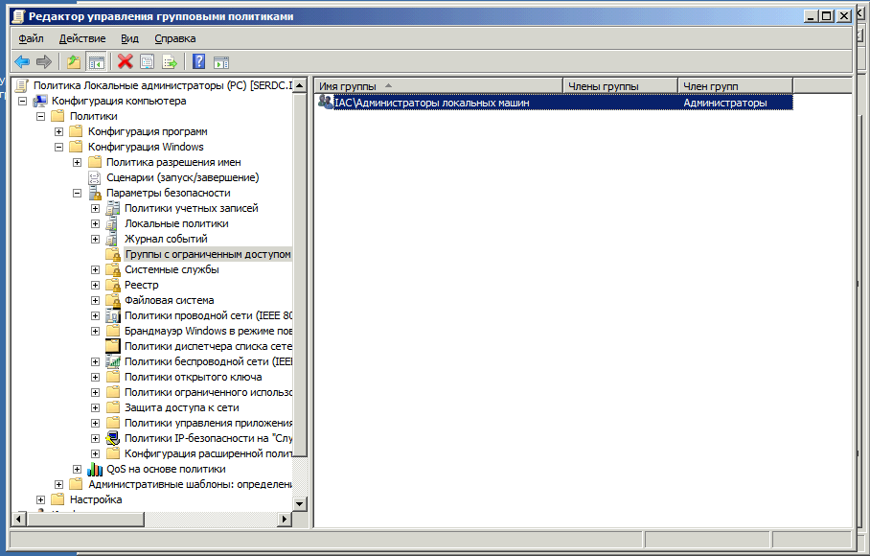Click the Политики проводной сети icon

point(113,315)
